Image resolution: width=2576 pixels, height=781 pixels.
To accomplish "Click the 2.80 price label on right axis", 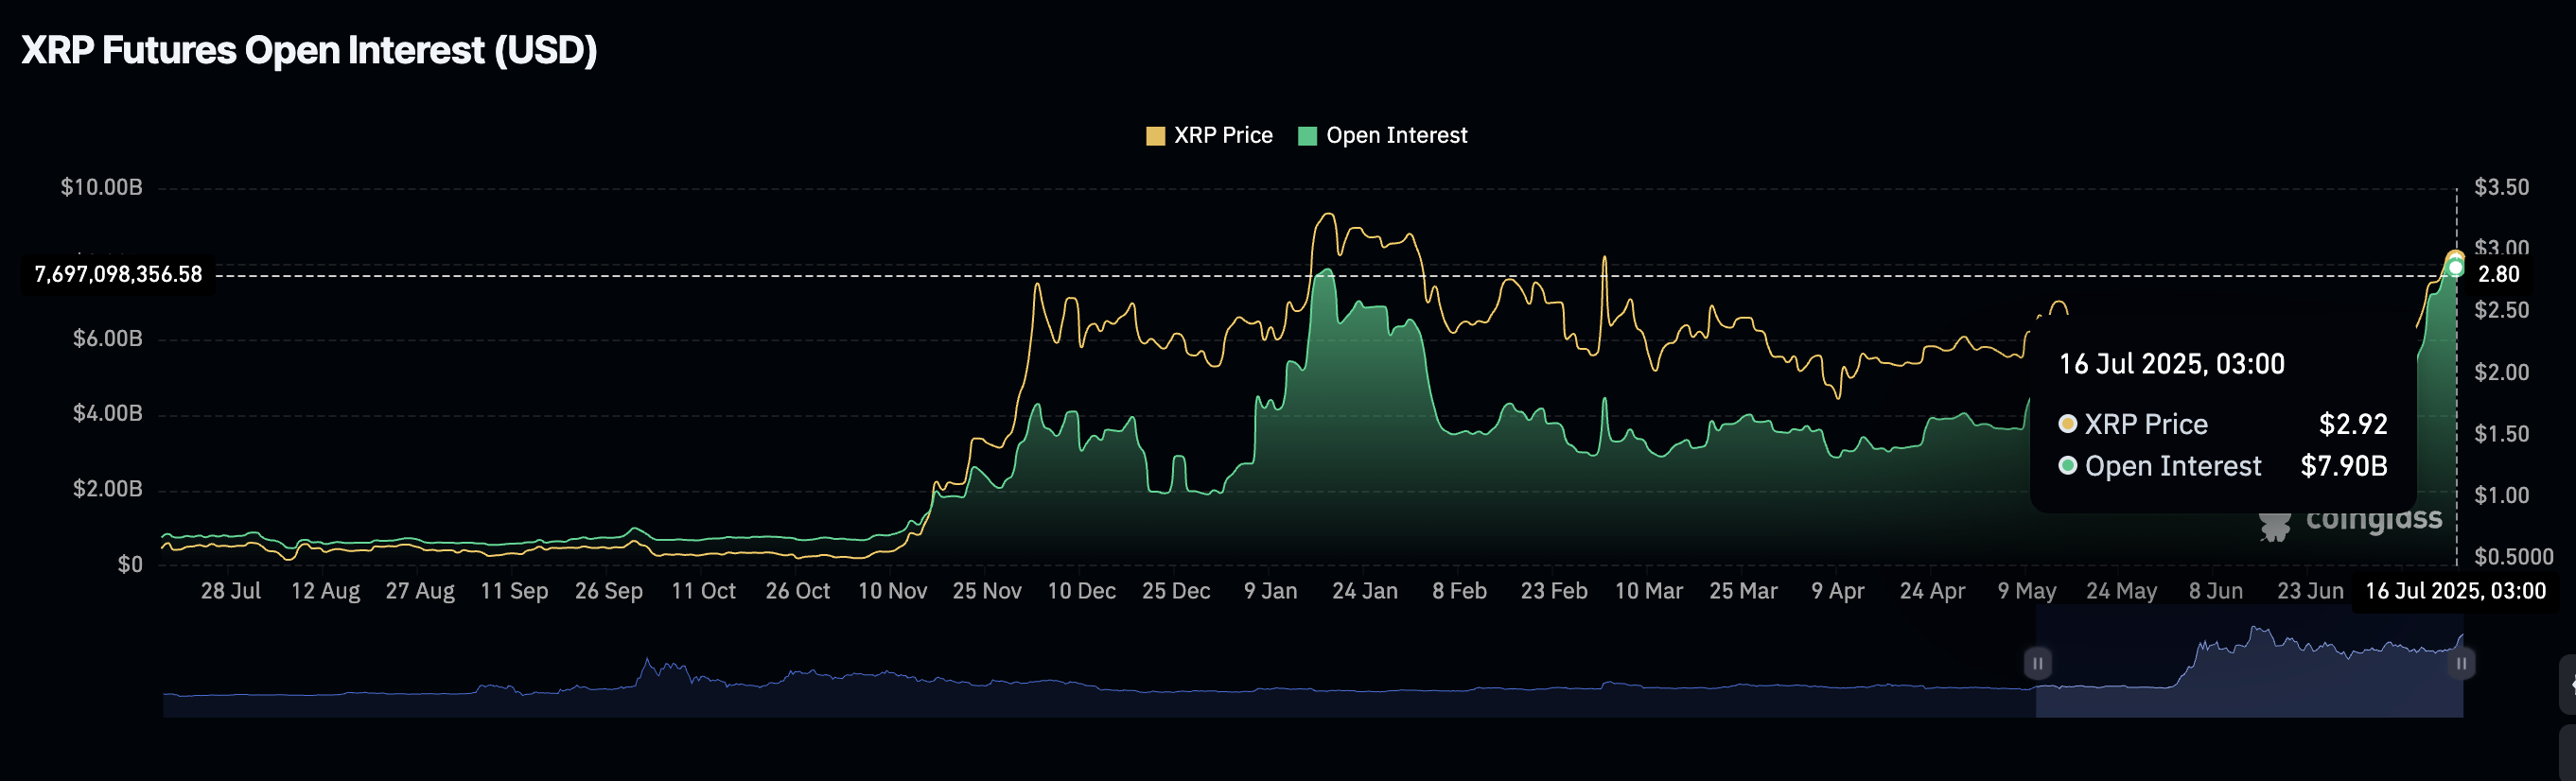I will pyautogui.click(x=2498, y=275).
